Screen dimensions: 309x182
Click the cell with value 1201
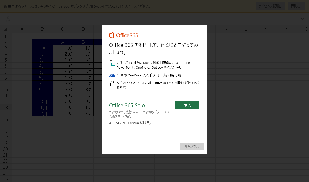[83, 113]
